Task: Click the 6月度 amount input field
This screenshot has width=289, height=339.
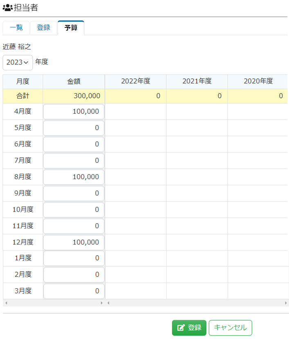Action: click(74, 144)
